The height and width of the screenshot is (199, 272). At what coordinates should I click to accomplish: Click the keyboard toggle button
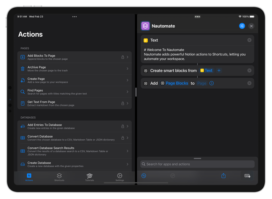pyautogui.click(x=247, y=176)
